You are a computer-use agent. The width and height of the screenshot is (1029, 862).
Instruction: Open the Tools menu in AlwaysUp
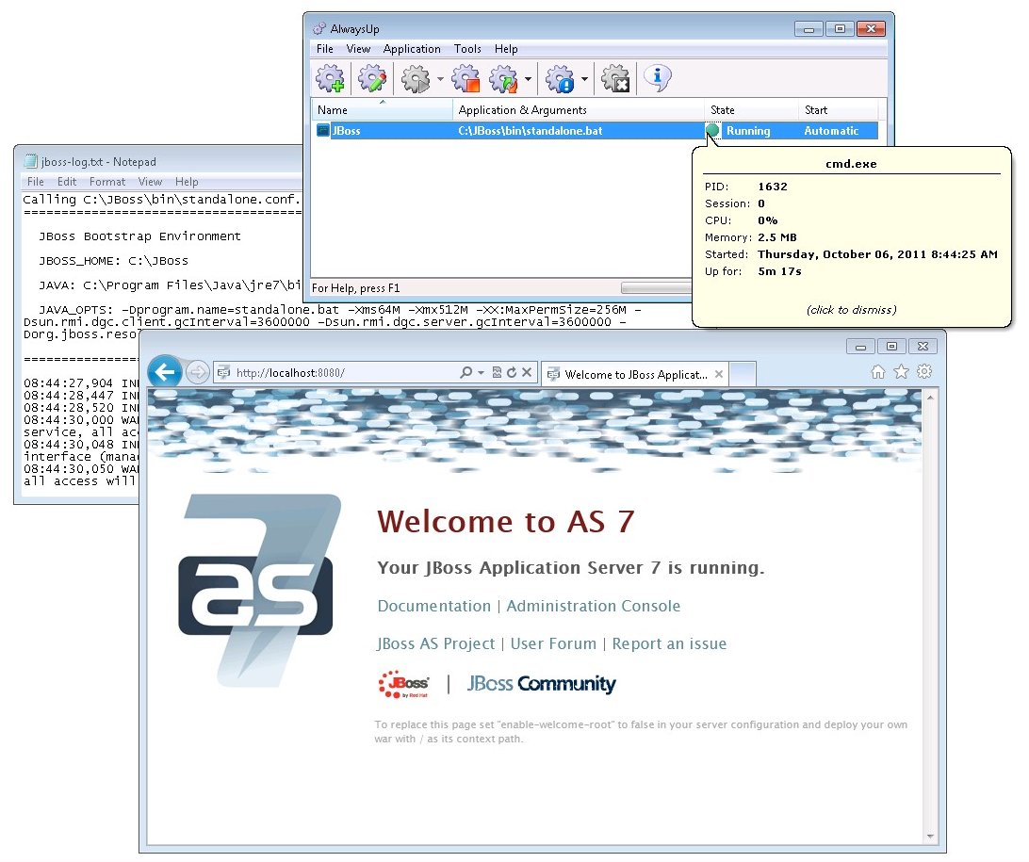[467, 49]
